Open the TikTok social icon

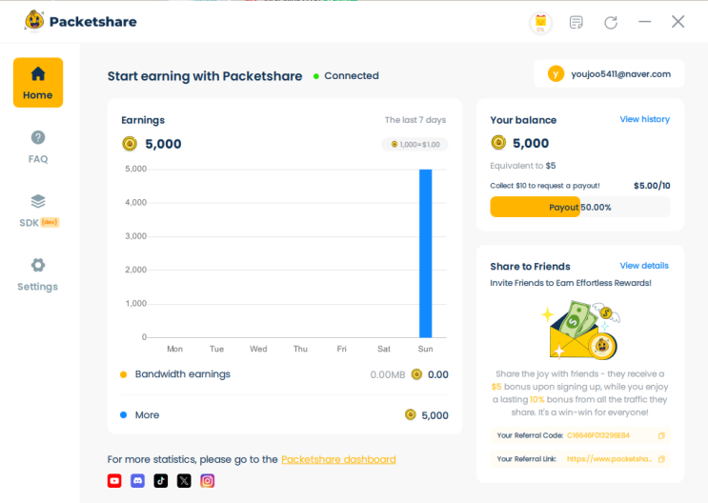tap(161, 481)
